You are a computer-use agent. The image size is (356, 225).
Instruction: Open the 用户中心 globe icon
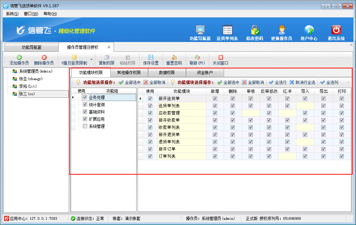point(309,30)
